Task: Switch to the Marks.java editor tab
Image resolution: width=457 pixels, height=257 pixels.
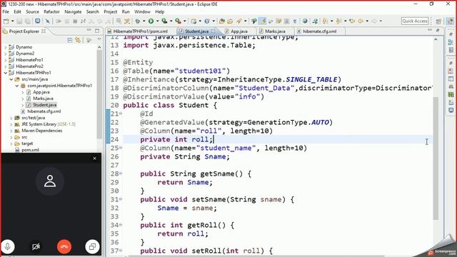Action: pos(275,31)
